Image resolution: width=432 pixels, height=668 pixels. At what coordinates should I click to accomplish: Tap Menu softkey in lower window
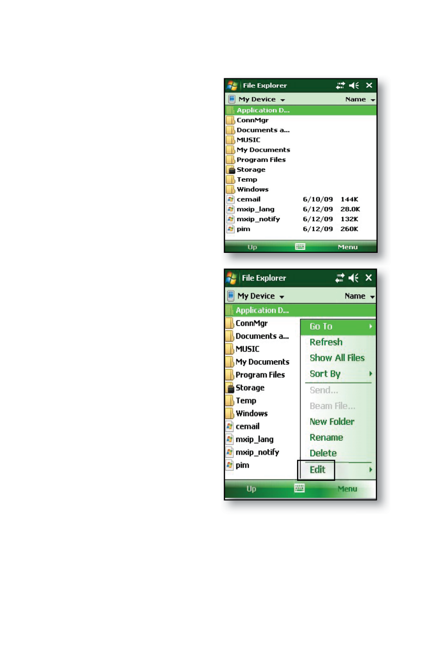(x=347, y=489)
